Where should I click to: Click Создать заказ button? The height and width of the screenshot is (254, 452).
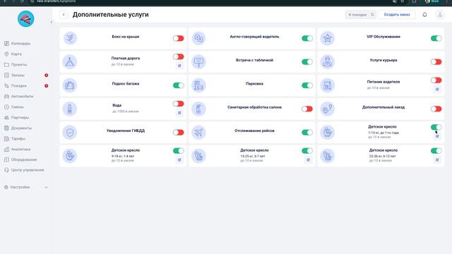[x=397, y=14]
